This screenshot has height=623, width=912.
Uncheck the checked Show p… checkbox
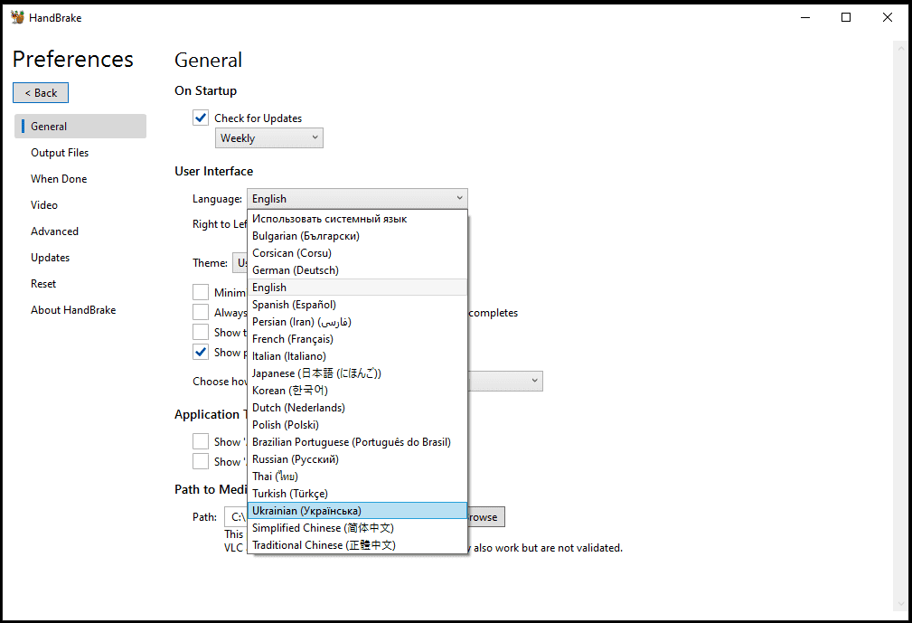[x=201, y=352]
